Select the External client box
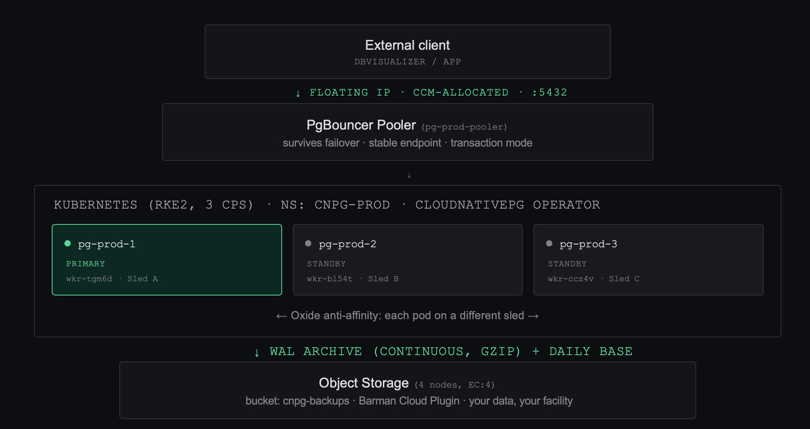The image size is (810, 429). (408, 52)
